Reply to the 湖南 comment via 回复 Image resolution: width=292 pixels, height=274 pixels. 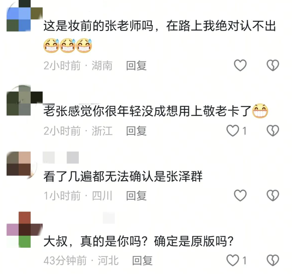coord(136,66)
